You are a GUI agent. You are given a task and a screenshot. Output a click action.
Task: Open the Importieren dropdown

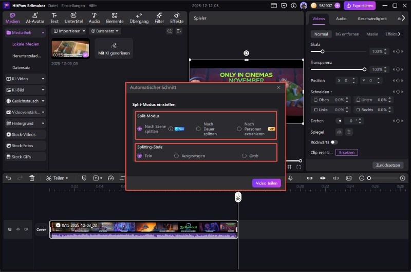[x=69, y=31]
